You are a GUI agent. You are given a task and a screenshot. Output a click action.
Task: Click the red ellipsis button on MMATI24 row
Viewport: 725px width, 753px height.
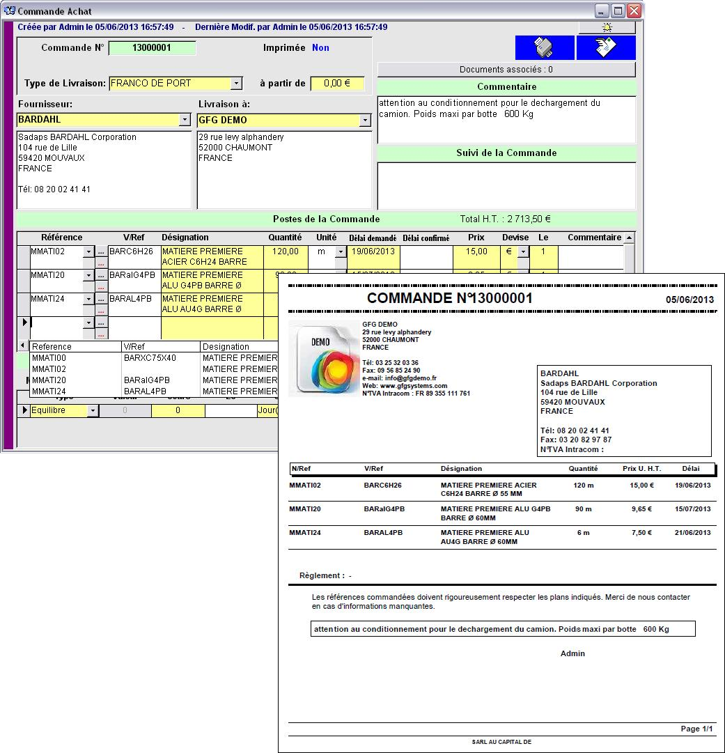point(101,310)
